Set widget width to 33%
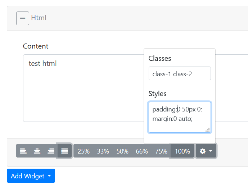This screenshot has width=248, height=187. [x=103, y=151]
